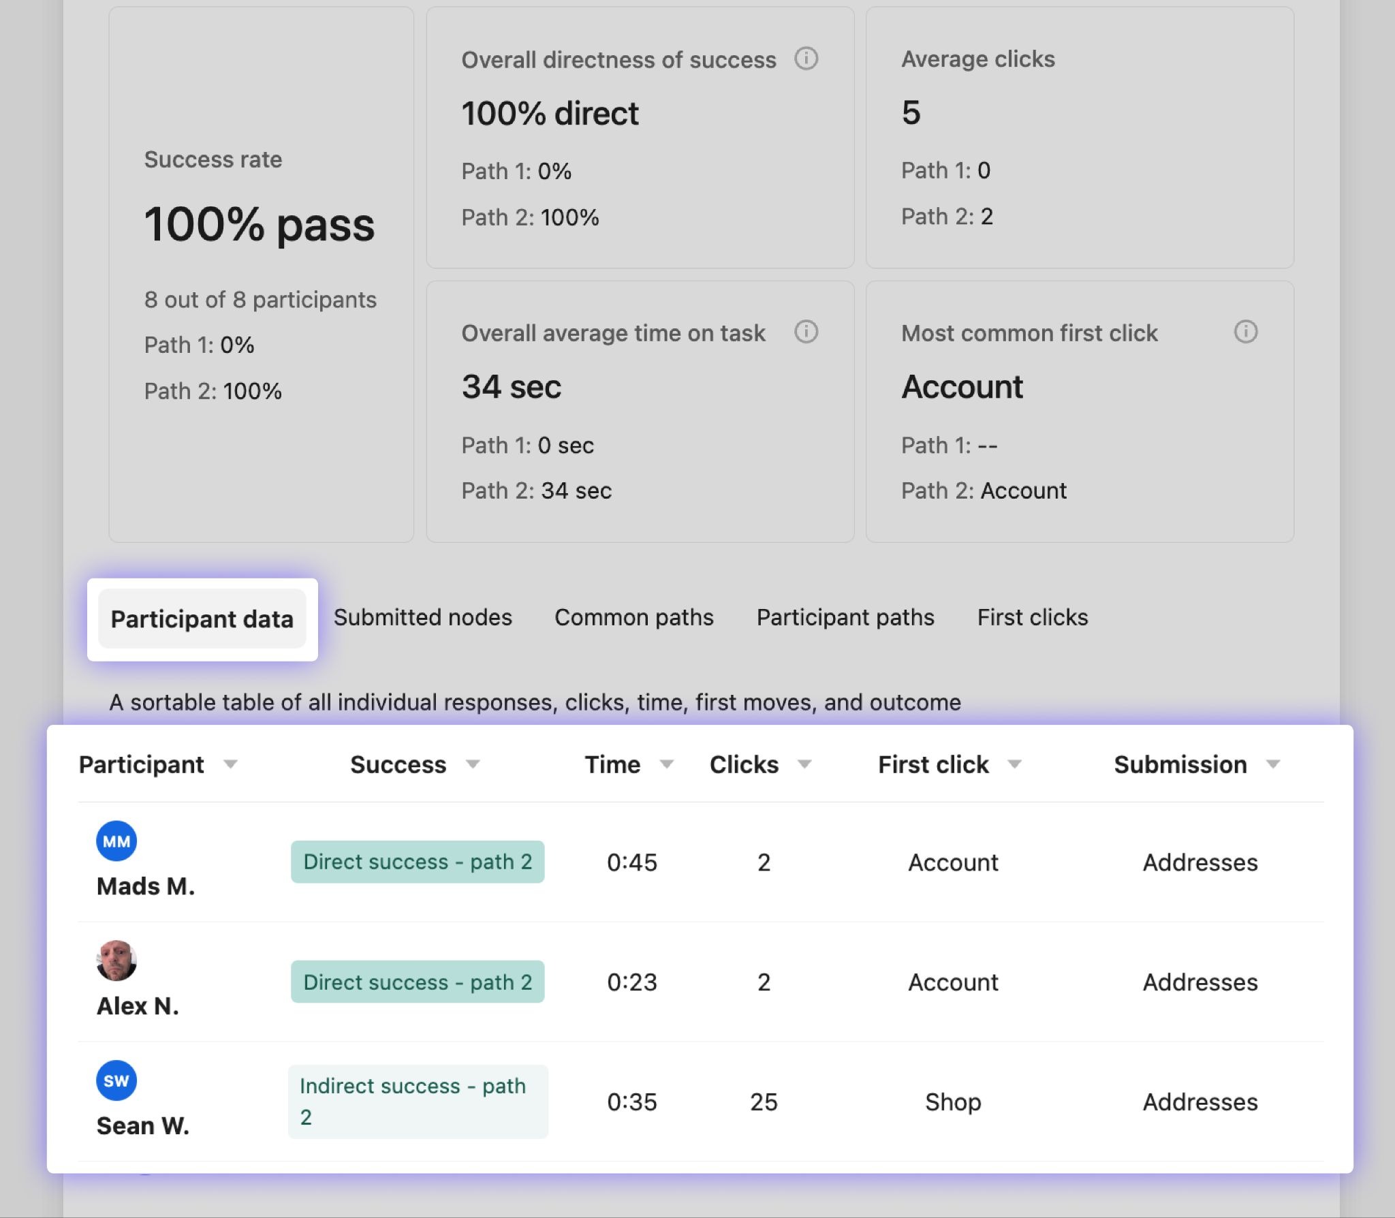Click Sean W. Indirect success badge
This screenshot has height=1218, width=1395.
coord(418,1101)
